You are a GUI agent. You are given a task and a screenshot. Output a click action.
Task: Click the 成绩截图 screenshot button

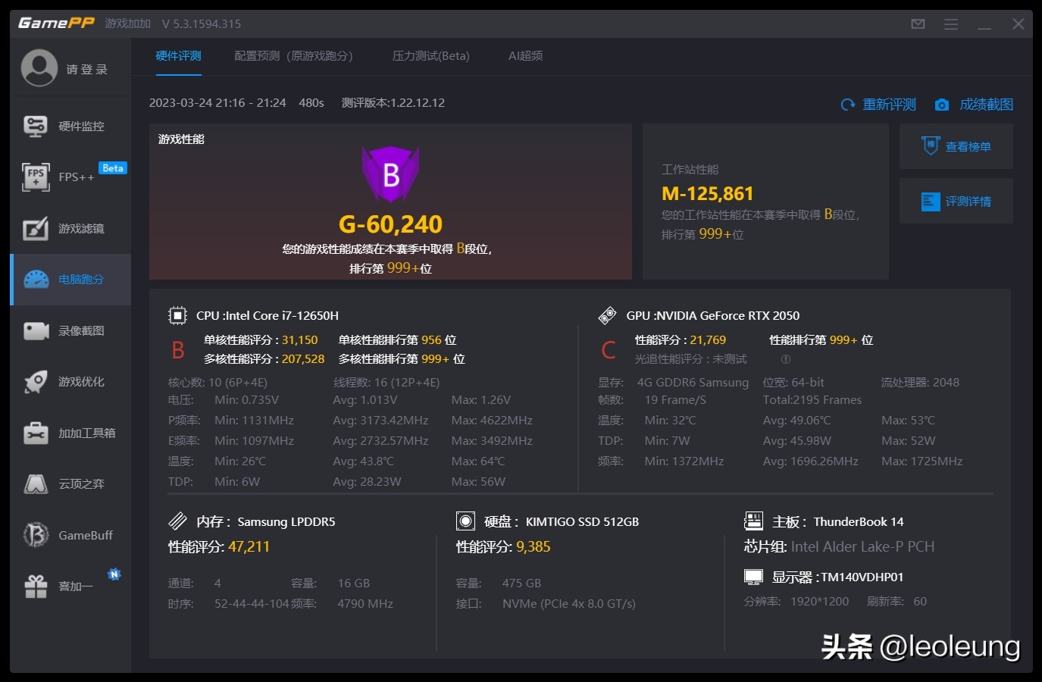coord(975,105)
